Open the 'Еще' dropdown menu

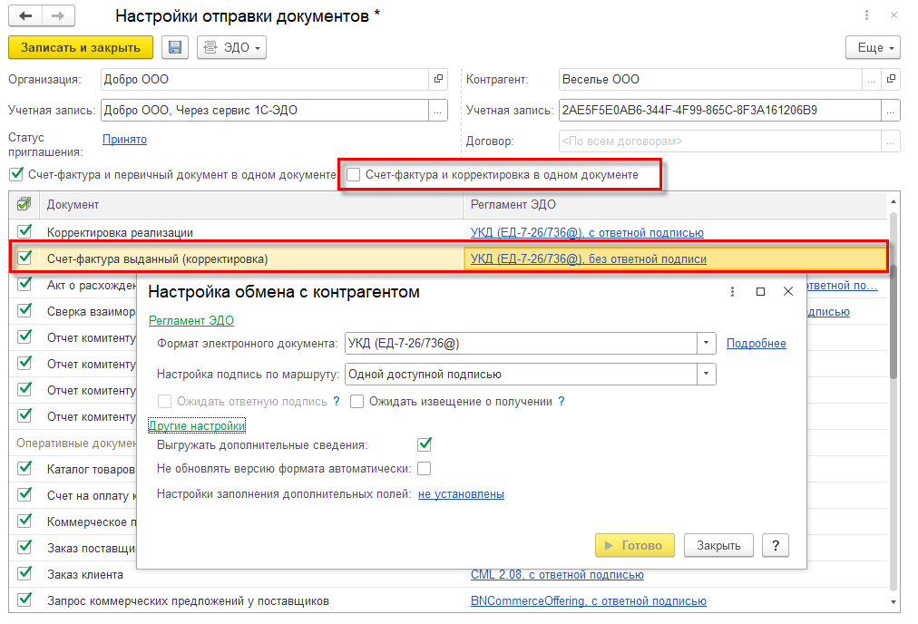(873, 48)
